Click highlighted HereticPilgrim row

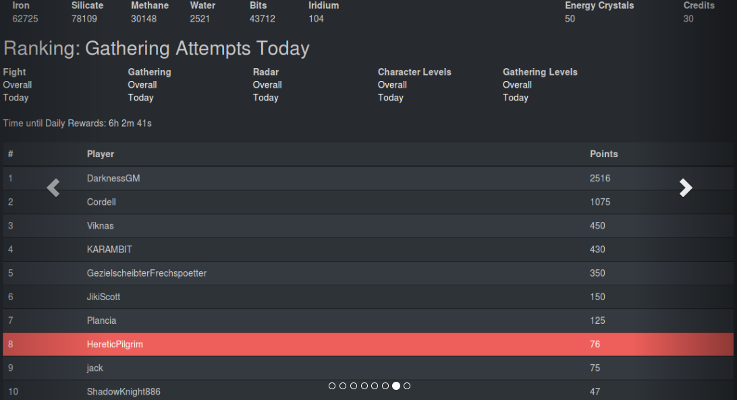coord(368,344)
